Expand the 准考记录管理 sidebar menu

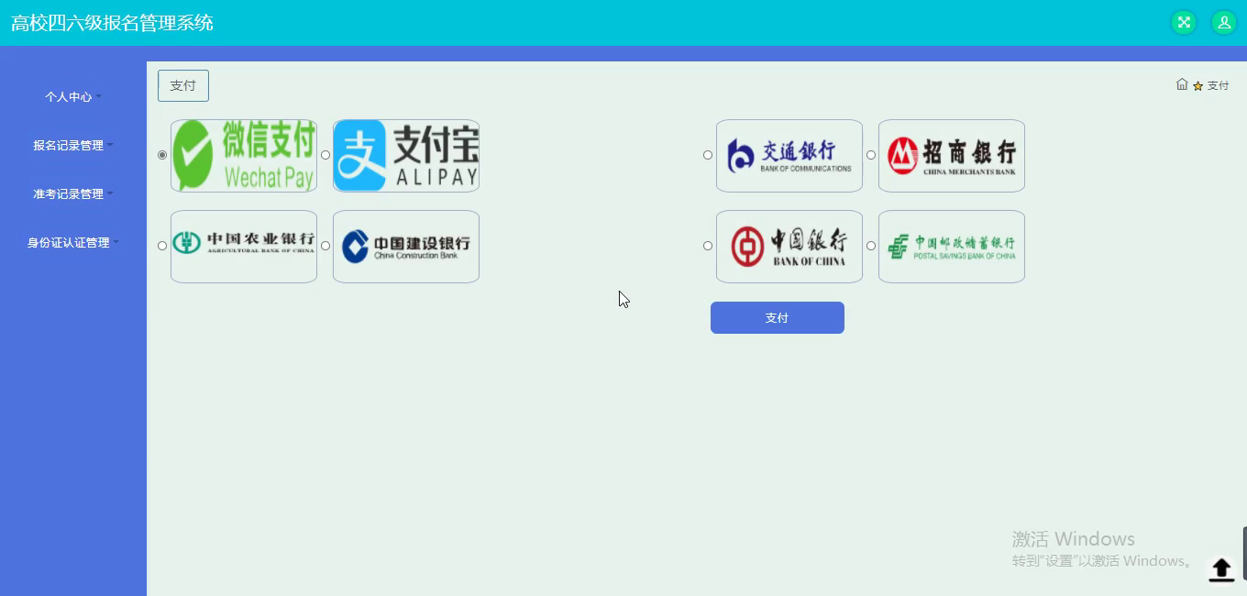(x=73, y=193)
